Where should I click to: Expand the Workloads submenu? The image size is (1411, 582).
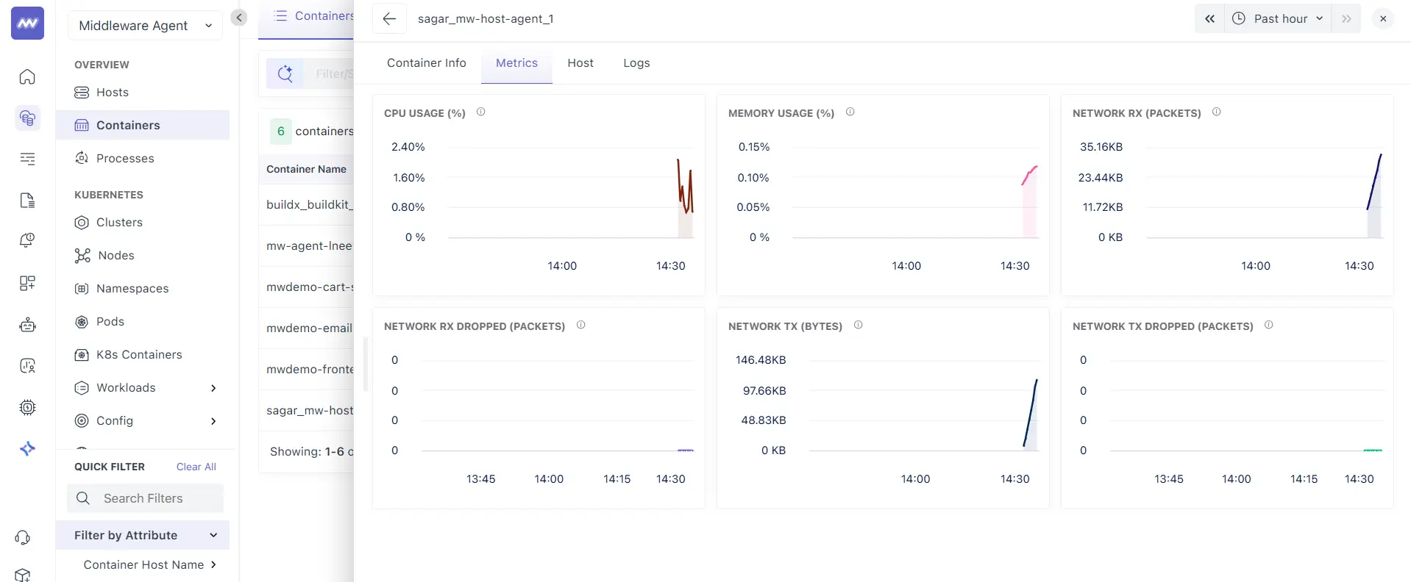(x=213, y=388)
